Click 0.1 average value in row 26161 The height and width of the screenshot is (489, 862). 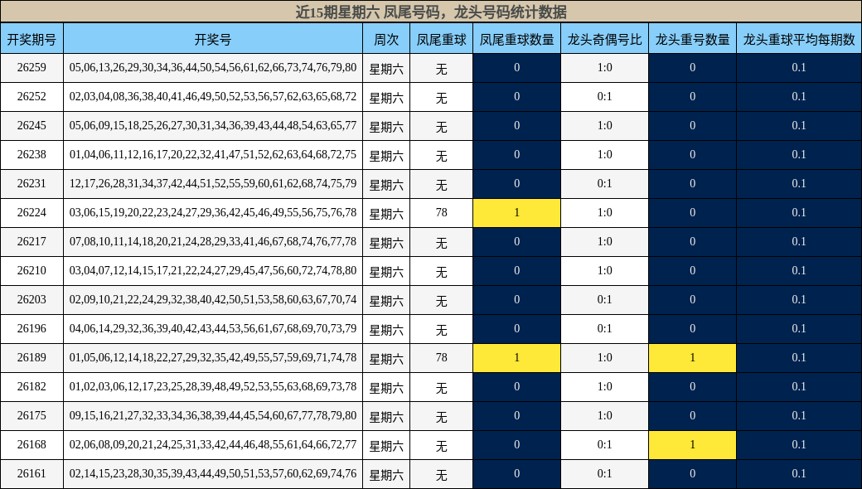(x=799, y=473)
